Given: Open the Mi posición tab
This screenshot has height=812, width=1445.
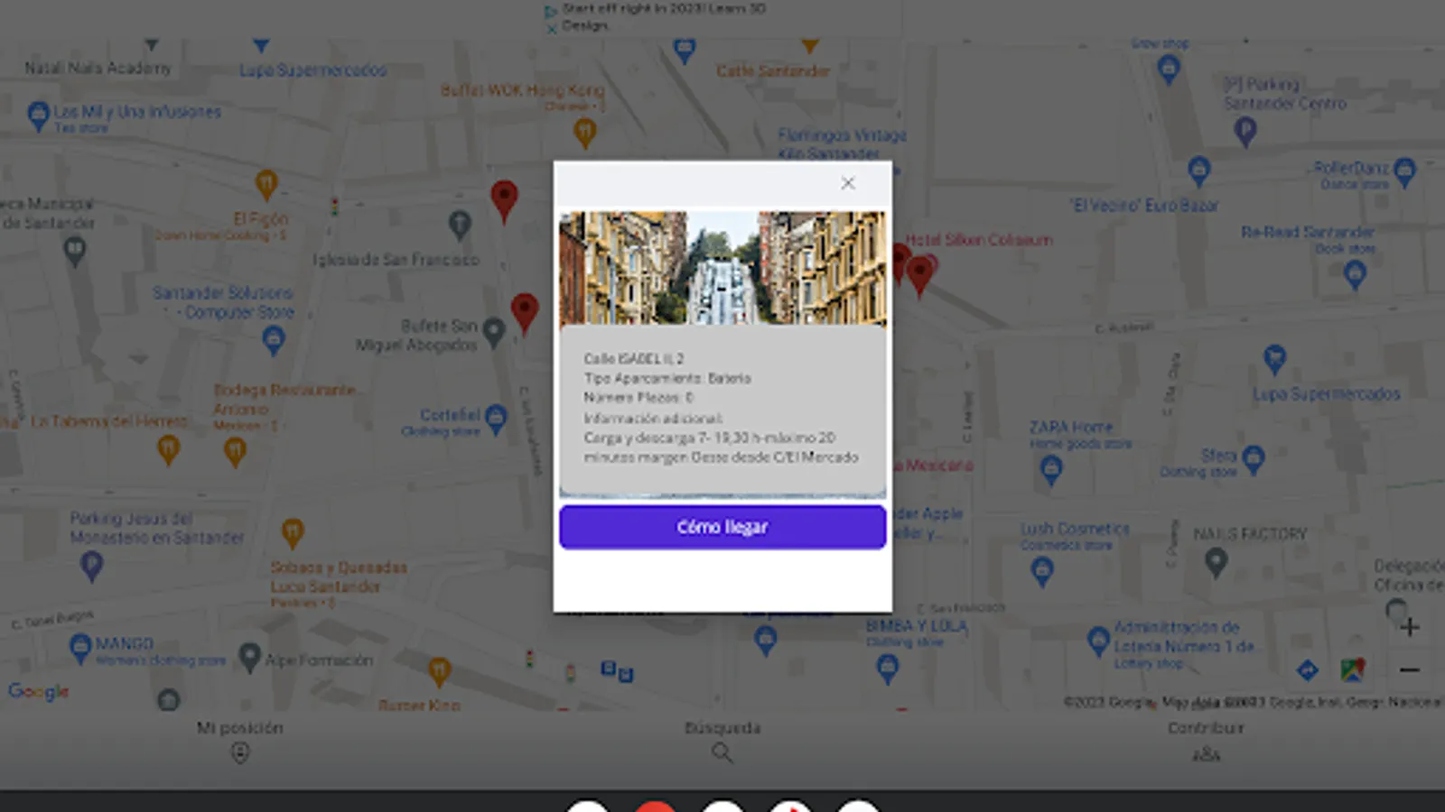Looking at the screenshot, I should point(240,741).
